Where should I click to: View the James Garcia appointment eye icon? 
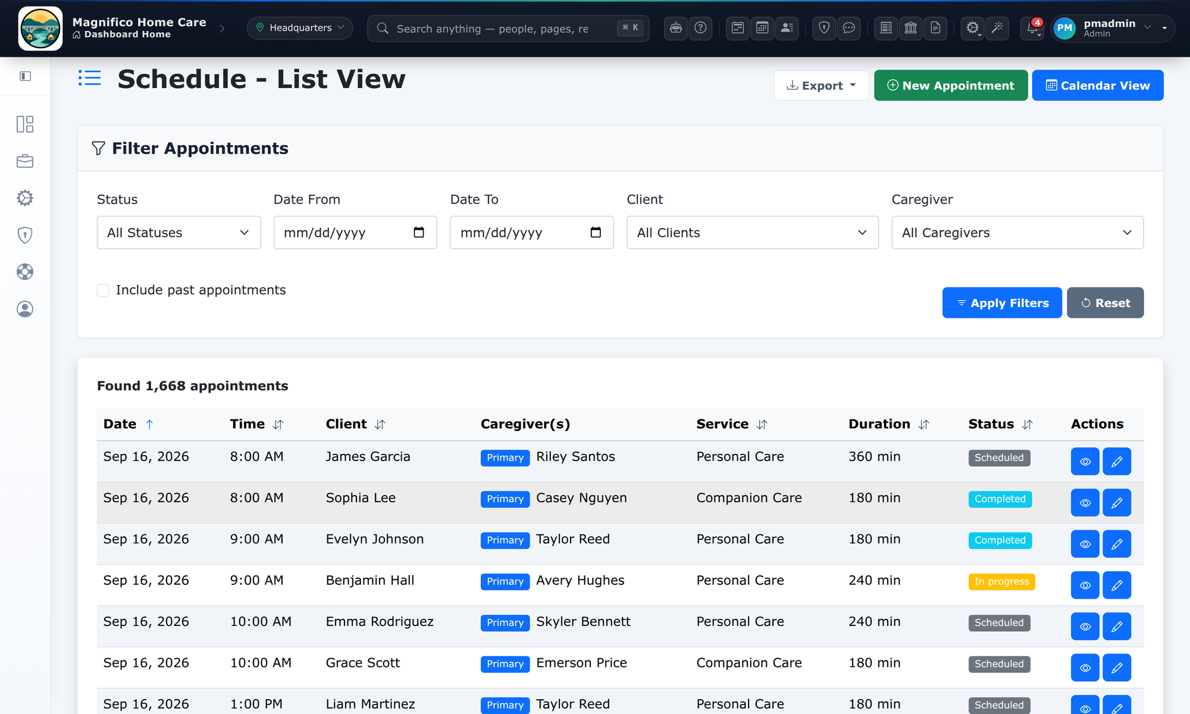point(1085,462)
